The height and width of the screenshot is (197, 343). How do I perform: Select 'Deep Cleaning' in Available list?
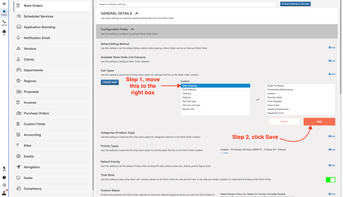215,86
